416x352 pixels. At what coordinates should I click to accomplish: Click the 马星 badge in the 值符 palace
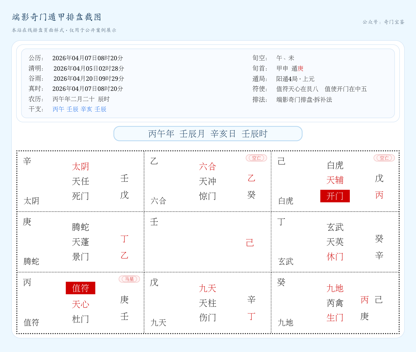pos(129,279)
